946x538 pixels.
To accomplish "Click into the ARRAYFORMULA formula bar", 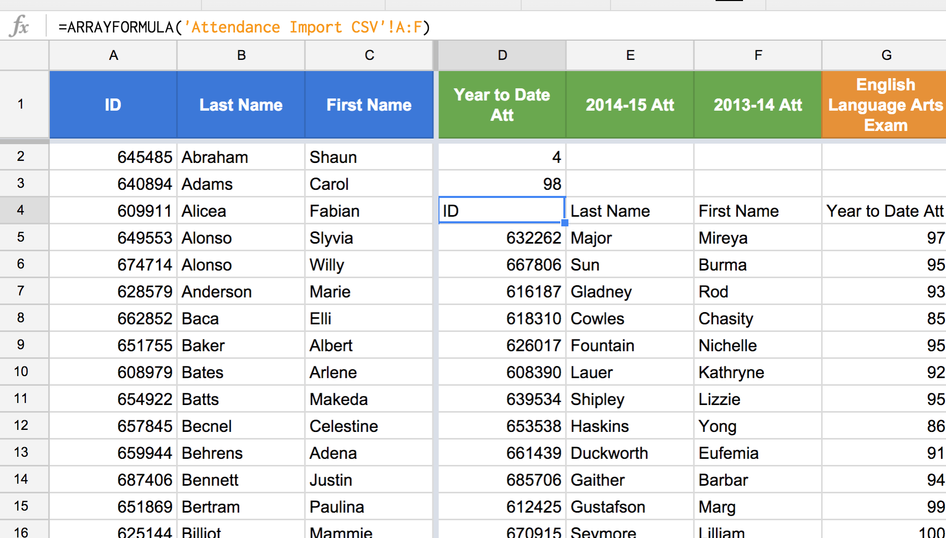I will tap(497, 26).
